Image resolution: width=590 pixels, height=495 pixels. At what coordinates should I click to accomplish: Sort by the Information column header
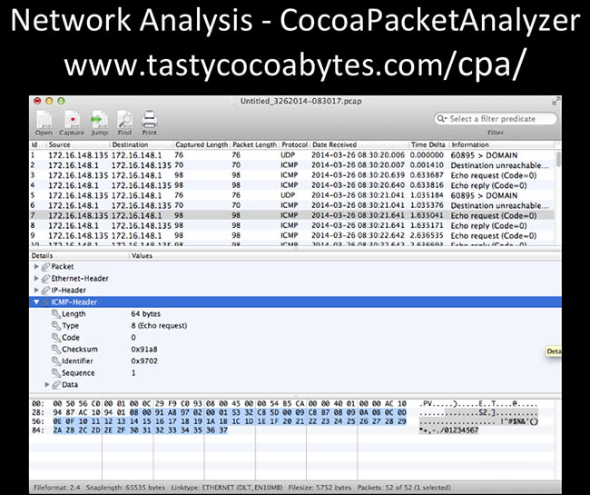[502, 144]
